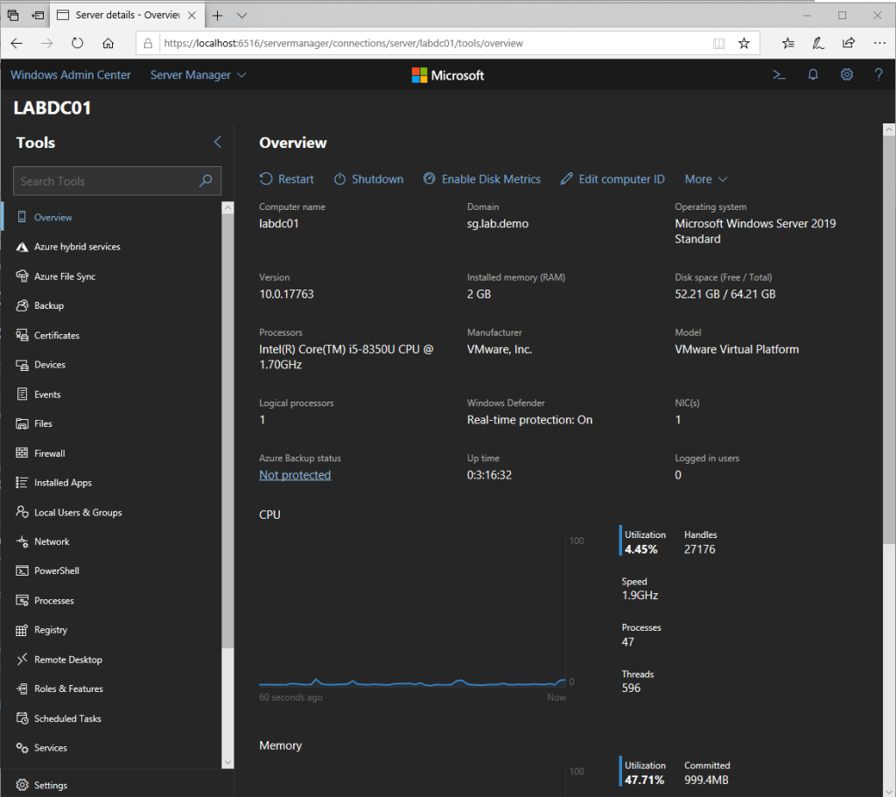
Task: Select Scheduled Tasks from Tools list
Action: [67, 718]
